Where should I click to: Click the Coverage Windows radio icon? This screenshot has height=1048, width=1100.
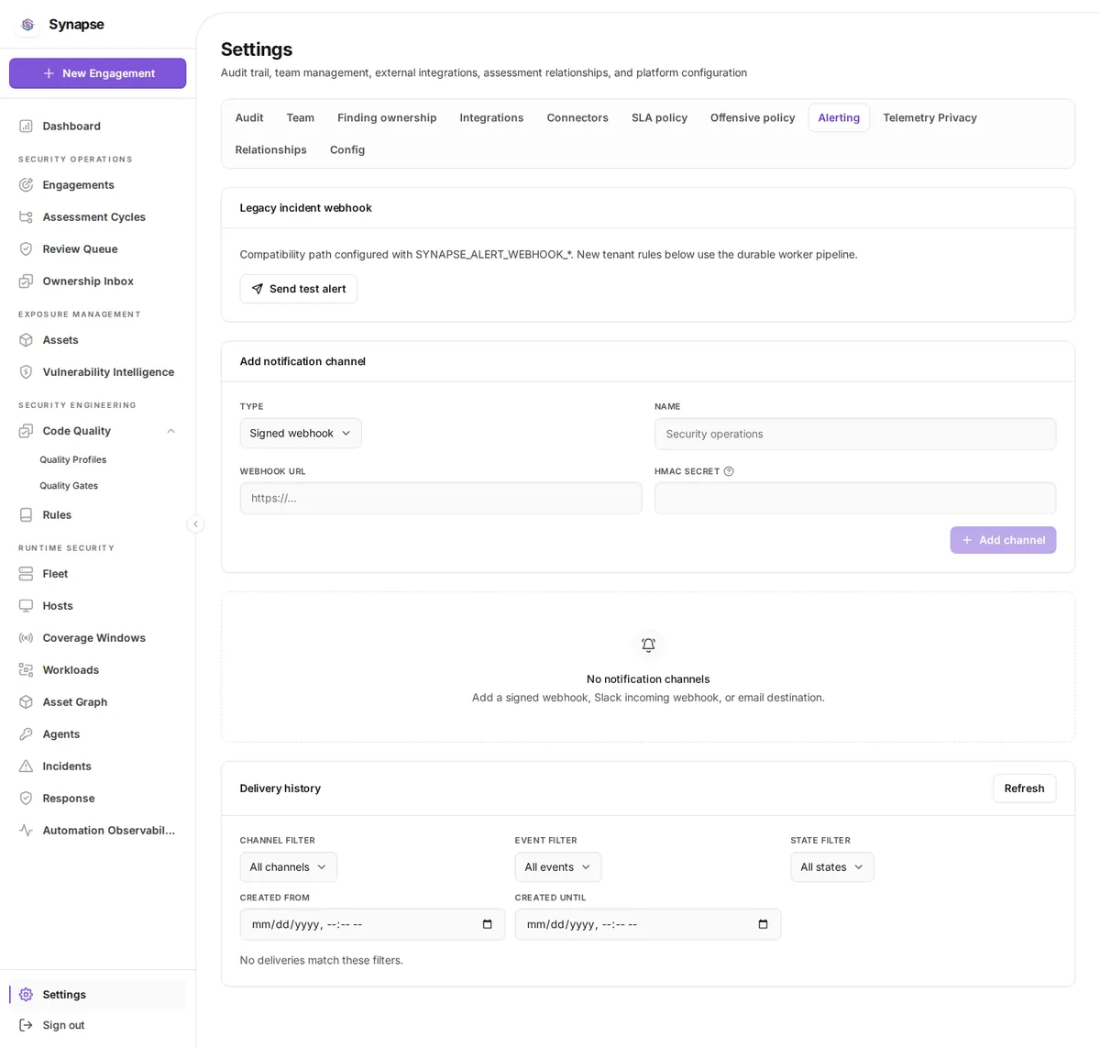coord(26,637)
